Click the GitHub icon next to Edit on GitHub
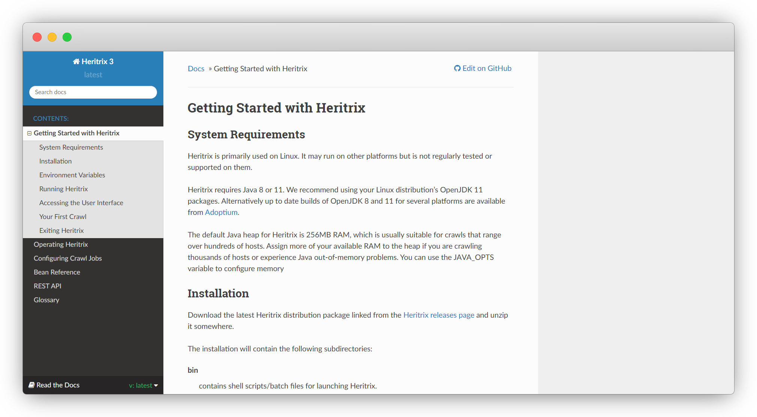The width and height of the screenshot is (757, 417). click(457, 68)
